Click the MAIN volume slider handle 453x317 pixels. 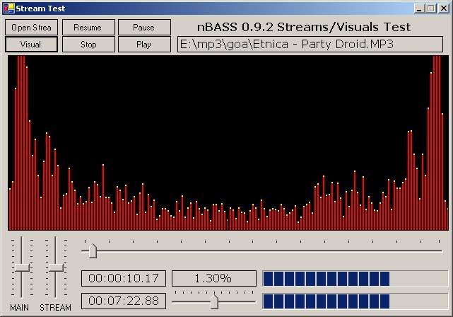[22, 267]
